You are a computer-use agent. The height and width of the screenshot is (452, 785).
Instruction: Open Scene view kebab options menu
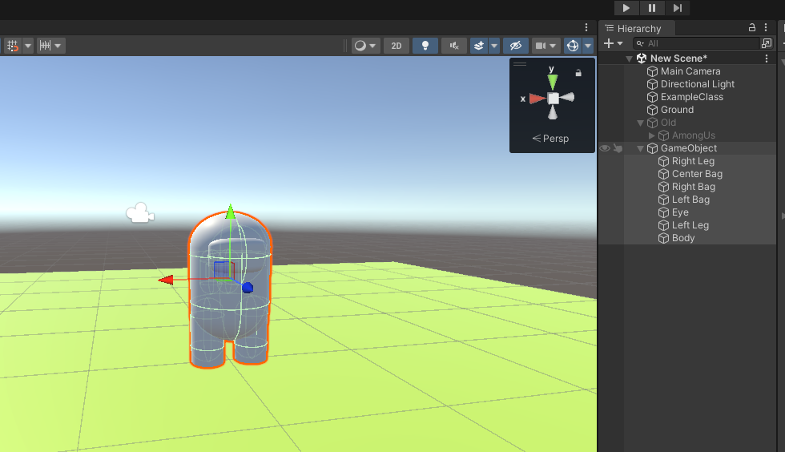586,27
